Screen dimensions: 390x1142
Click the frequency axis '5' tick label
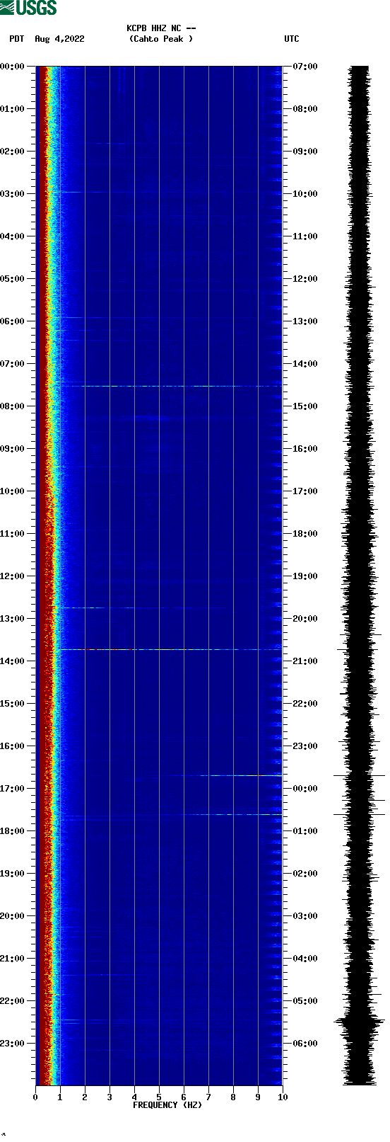pos(159,1097)
